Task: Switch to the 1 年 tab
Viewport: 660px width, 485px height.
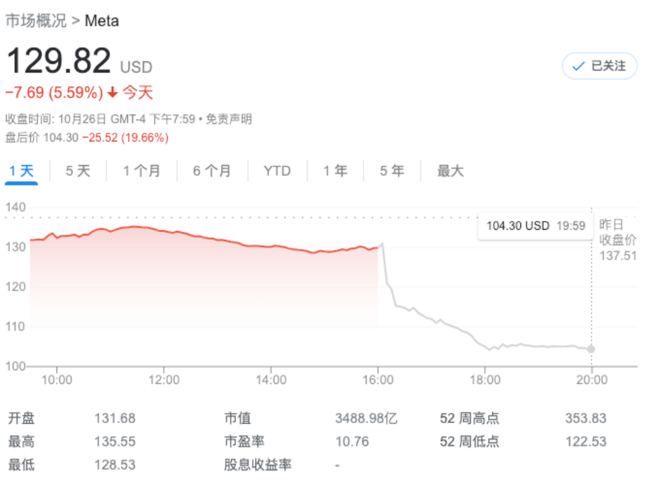Action: [335, 171]
